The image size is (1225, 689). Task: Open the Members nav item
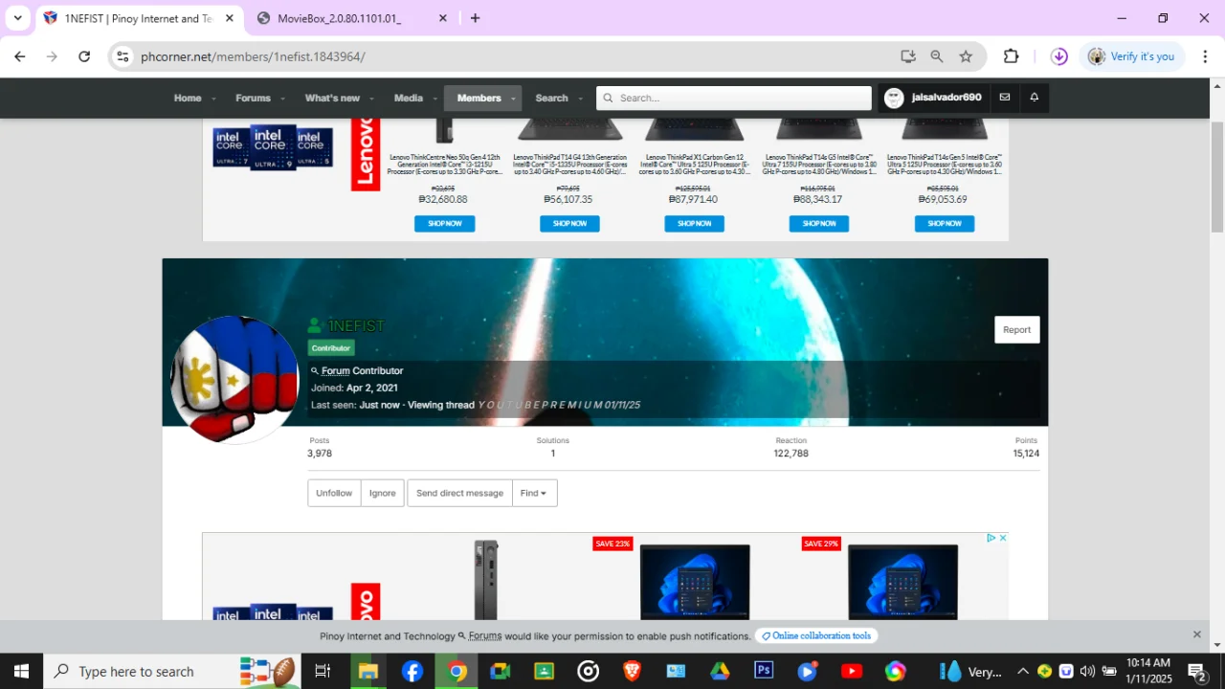click(479, 98)
